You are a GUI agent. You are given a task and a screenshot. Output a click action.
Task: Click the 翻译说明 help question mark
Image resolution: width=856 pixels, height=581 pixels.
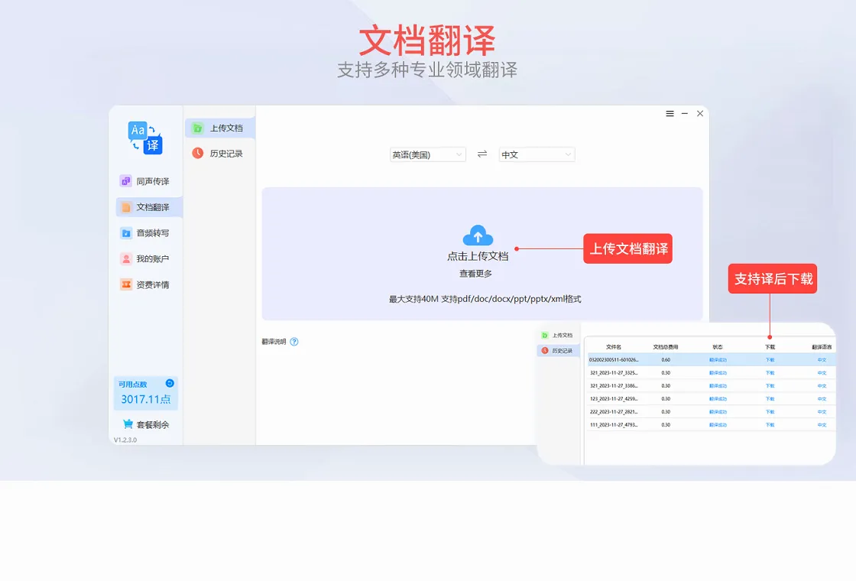point(294,342)
